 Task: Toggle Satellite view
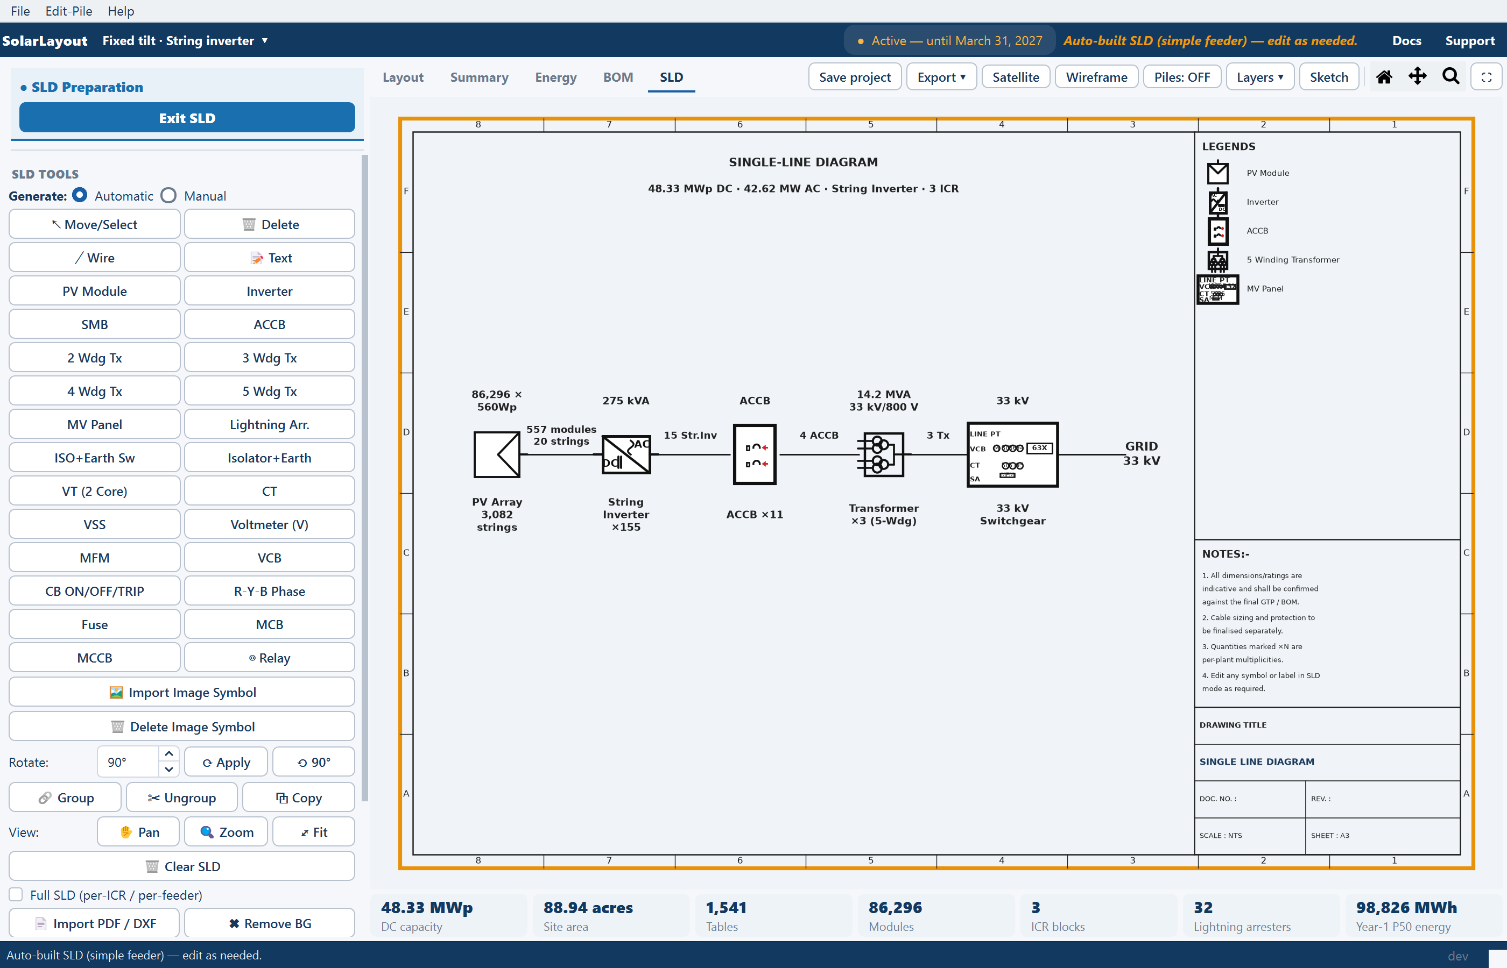click(1016, 77)
